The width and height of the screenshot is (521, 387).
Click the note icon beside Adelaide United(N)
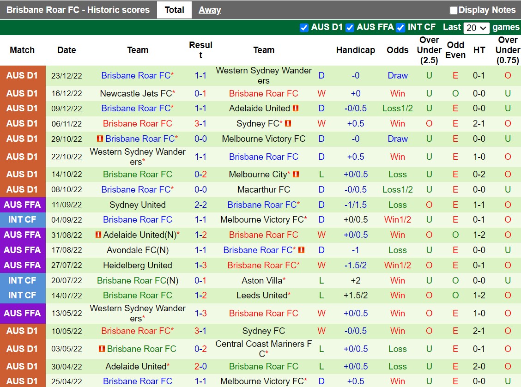click(98, 235)
